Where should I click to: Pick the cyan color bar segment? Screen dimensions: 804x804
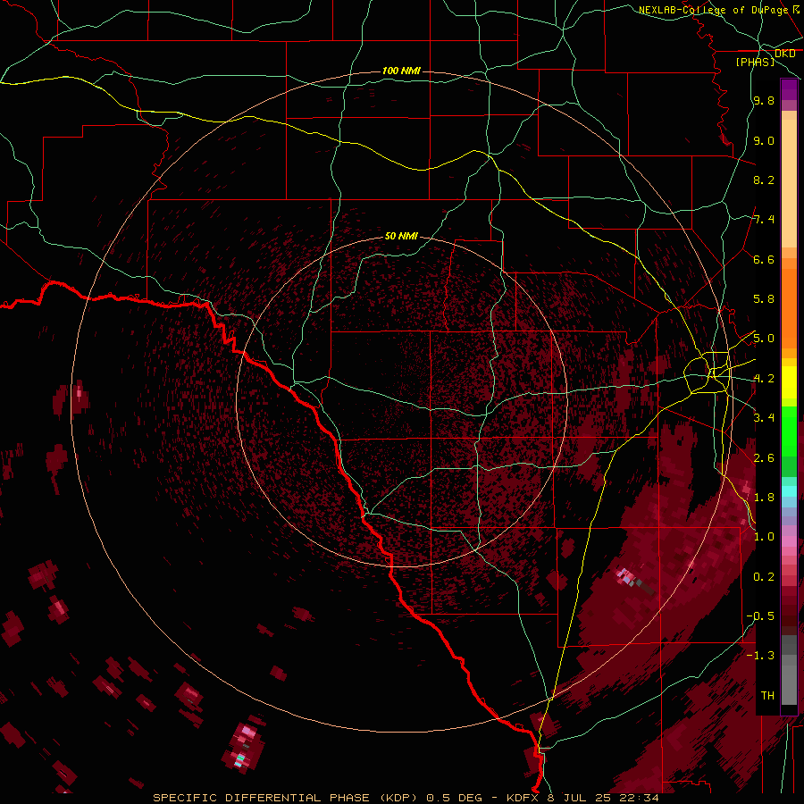(789, 491)
